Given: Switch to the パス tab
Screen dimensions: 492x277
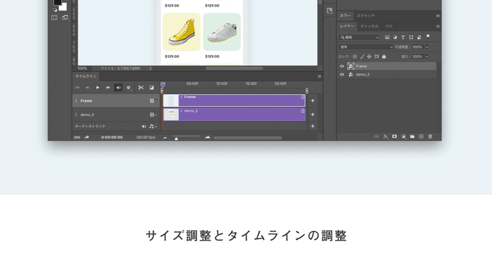Looking at the screenshot, I should tap(389, 26).
